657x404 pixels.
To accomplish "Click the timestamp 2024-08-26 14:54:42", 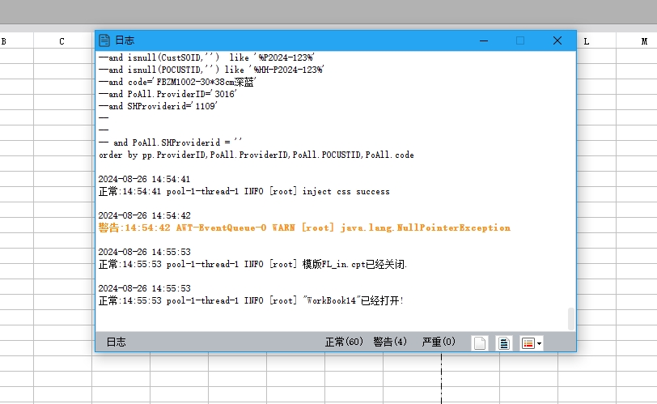I will [144, 215].
